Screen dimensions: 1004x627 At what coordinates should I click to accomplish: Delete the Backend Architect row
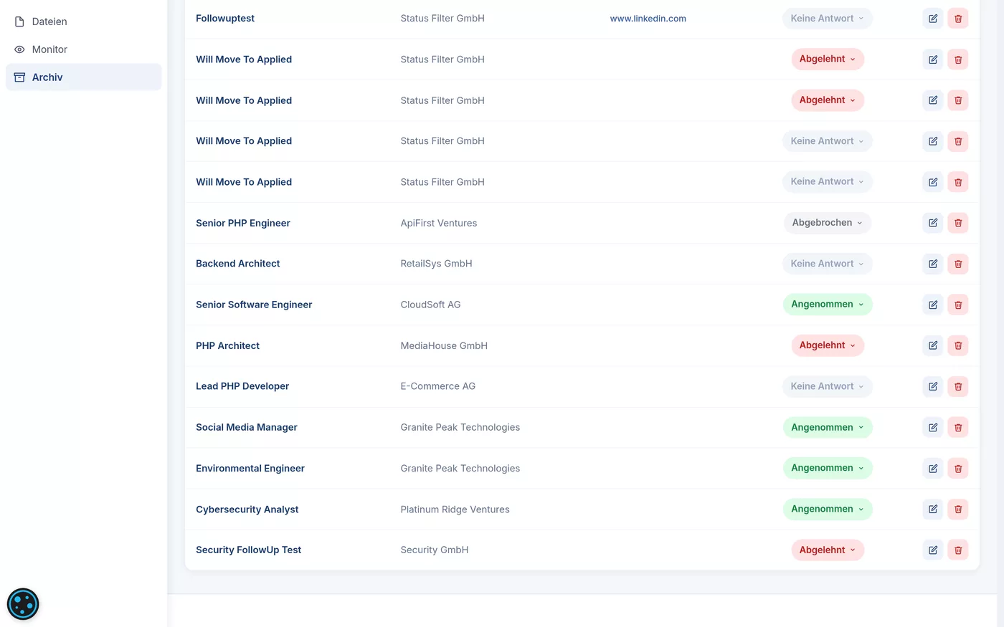coord(958,264)
